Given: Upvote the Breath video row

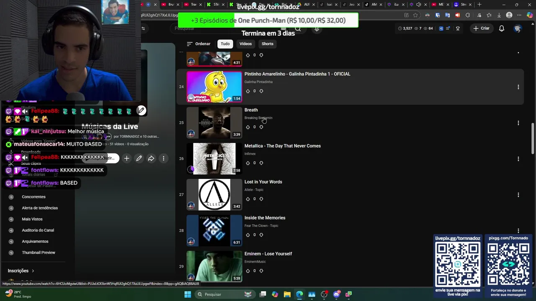Looking at the screenshot, I should 248,127.
